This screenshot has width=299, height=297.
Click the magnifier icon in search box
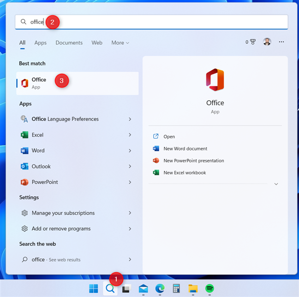pyautogui.click(x=24, y=22)
